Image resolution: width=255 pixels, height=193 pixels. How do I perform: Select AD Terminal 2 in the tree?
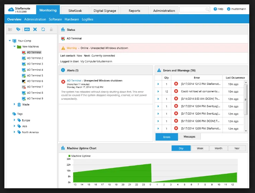coord(35,58)
